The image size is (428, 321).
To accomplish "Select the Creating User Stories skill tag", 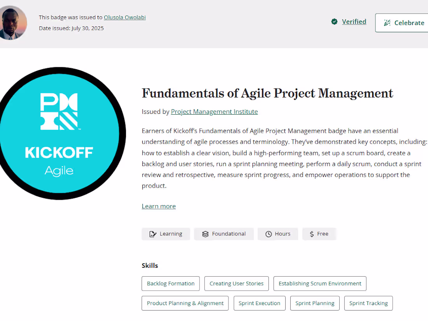I will [x=236, y=283].
